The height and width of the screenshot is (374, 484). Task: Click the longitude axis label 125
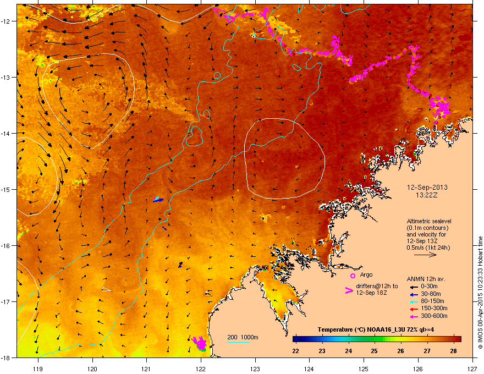click(364, 369)
